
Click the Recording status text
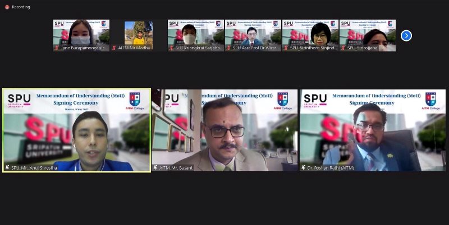pyautogui.click(x=21, y=7)
